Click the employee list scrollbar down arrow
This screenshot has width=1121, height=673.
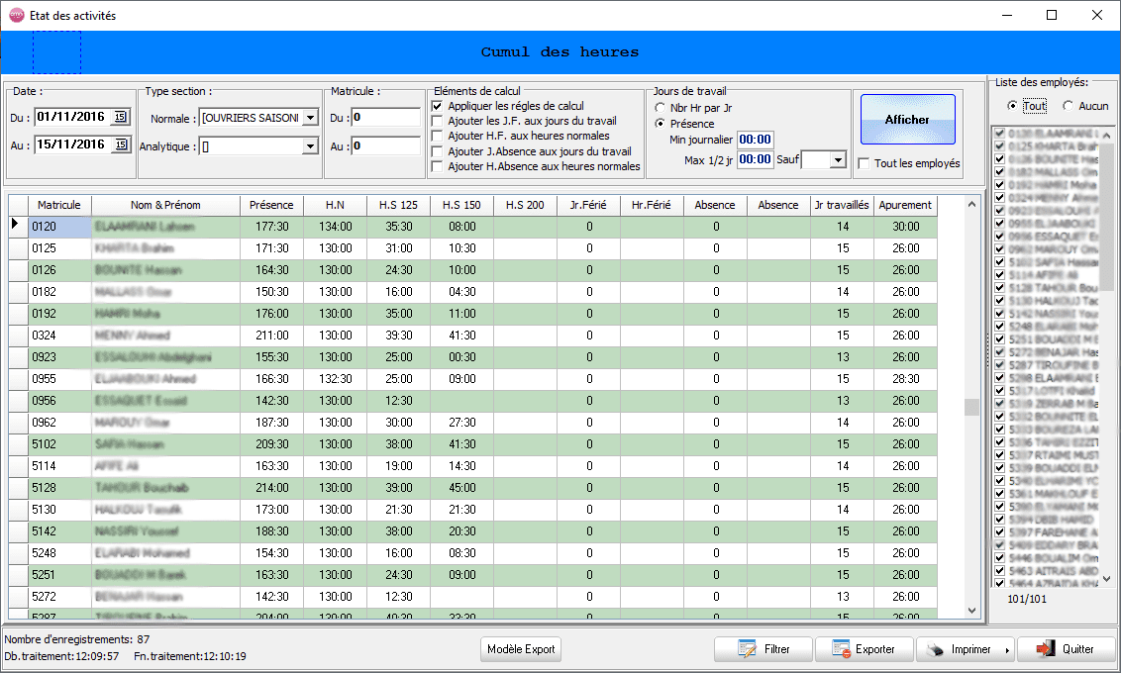pyautogui.click(x=1107, y=579)
